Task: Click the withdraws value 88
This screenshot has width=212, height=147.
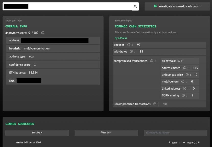Action: [141, 51]
